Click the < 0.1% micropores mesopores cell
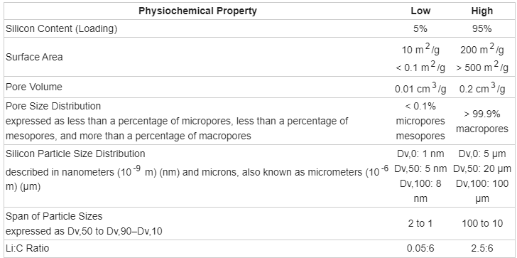Screen dimensions: 517x258 (420, 121)
